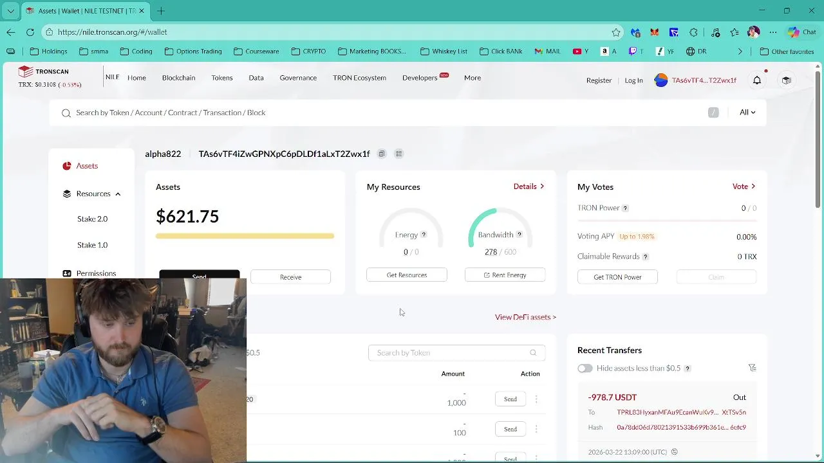Open more actions for the 100 row
The height and width of the screenshot is (463, 824).
(536, 429)
